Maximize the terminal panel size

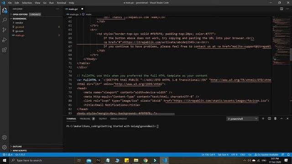pyautogui.click(x=282, y=118)
